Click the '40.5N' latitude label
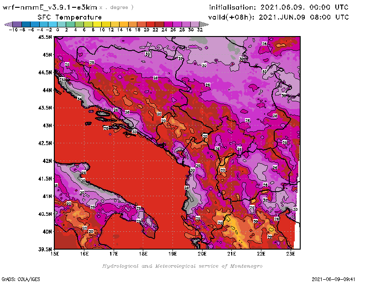365x282 pixels. tap(45, 214)
